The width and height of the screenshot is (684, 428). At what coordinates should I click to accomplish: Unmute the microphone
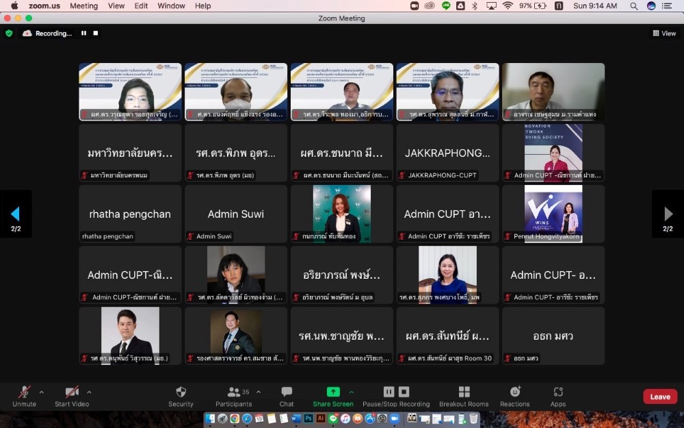[24, 392]
